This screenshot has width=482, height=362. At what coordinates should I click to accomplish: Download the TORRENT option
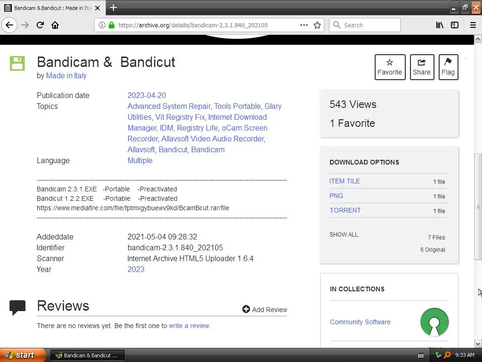(x=345, y=210)
